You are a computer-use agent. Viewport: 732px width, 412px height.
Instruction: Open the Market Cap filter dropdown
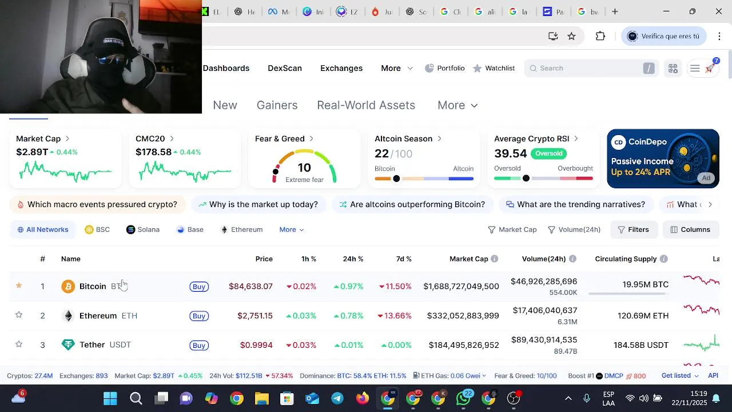tap(512, 229)
